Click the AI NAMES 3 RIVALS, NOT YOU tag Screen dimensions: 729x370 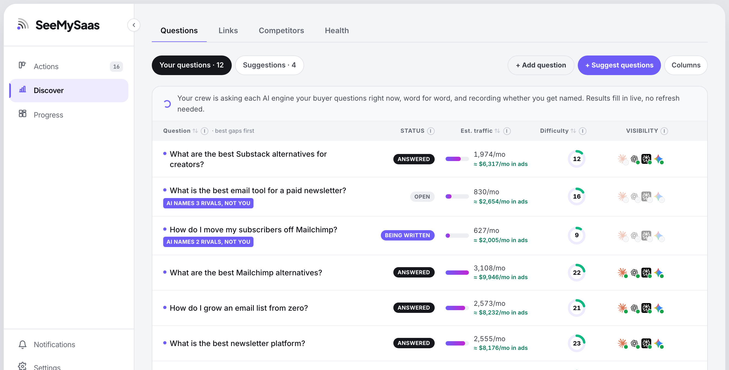click(x=208, y=203)
